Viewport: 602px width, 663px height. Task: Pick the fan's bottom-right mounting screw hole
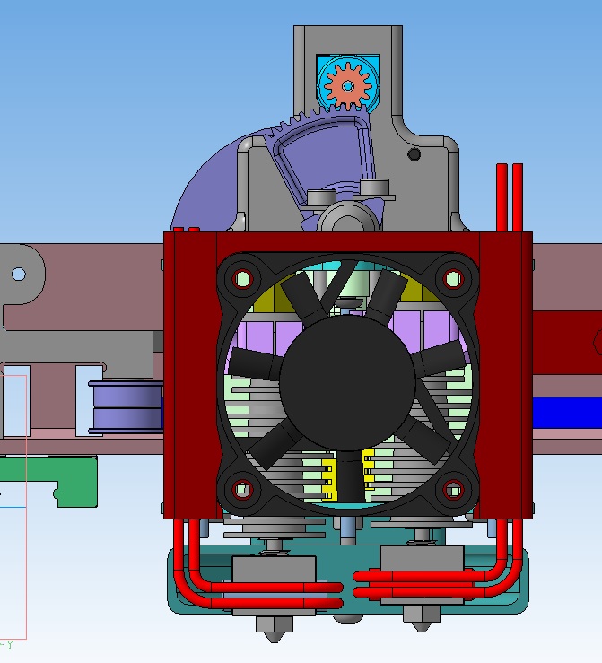coord(453,490)
